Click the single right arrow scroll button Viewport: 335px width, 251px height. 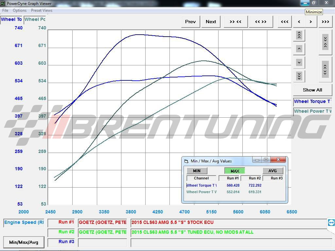(x=311, y=22)
